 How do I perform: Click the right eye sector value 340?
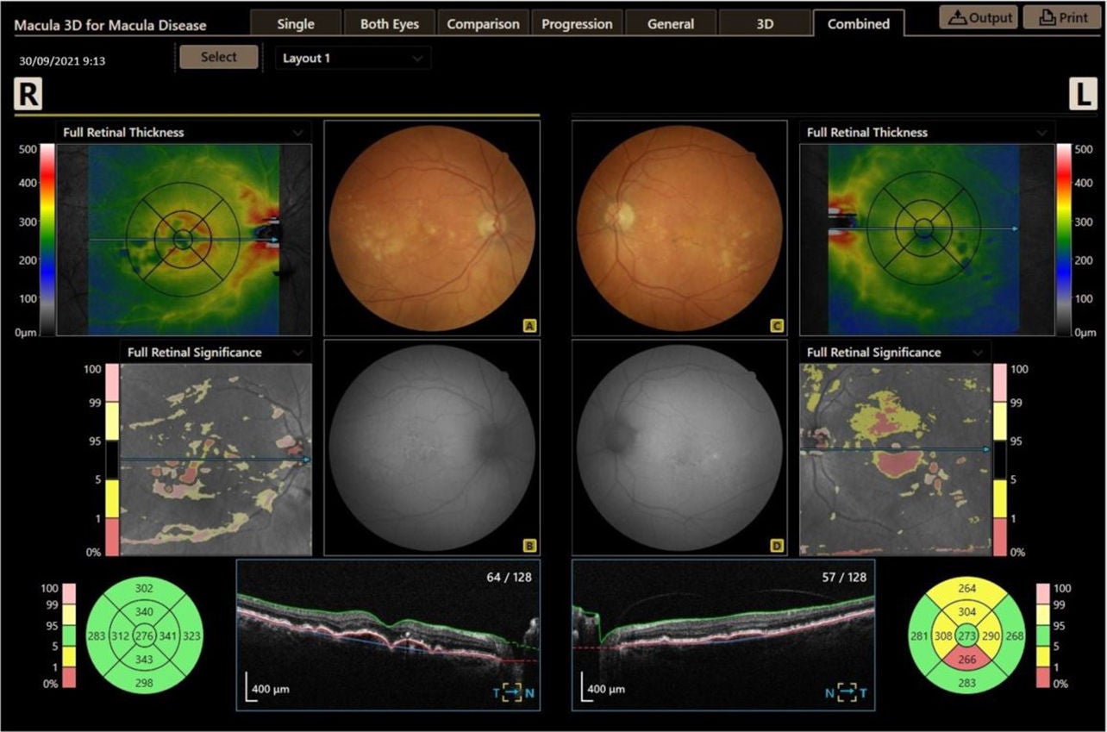pos(145,611)
